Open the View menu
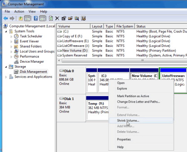 (32, 12)
